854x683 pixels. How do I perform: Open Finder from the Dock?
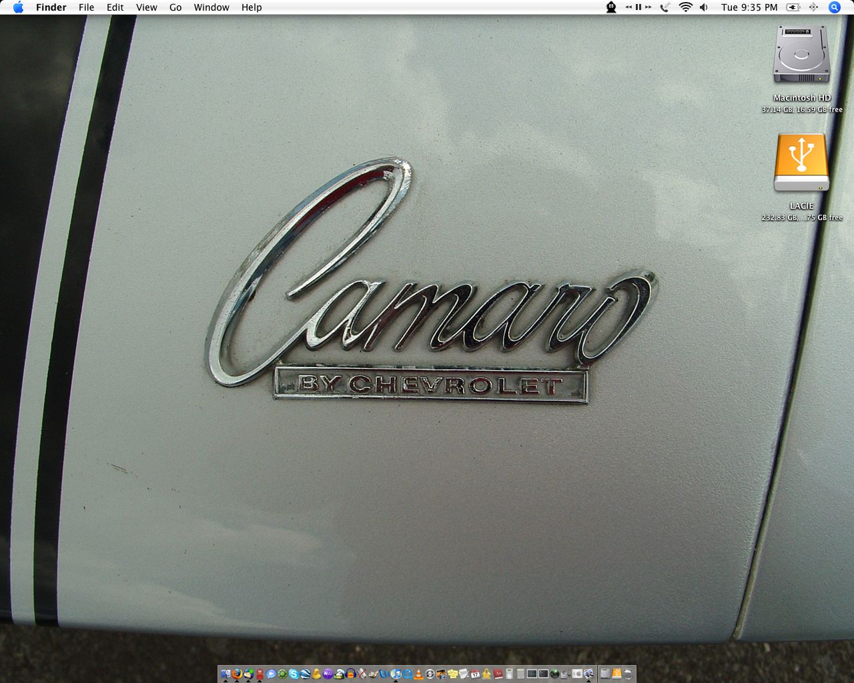(226, 674)
